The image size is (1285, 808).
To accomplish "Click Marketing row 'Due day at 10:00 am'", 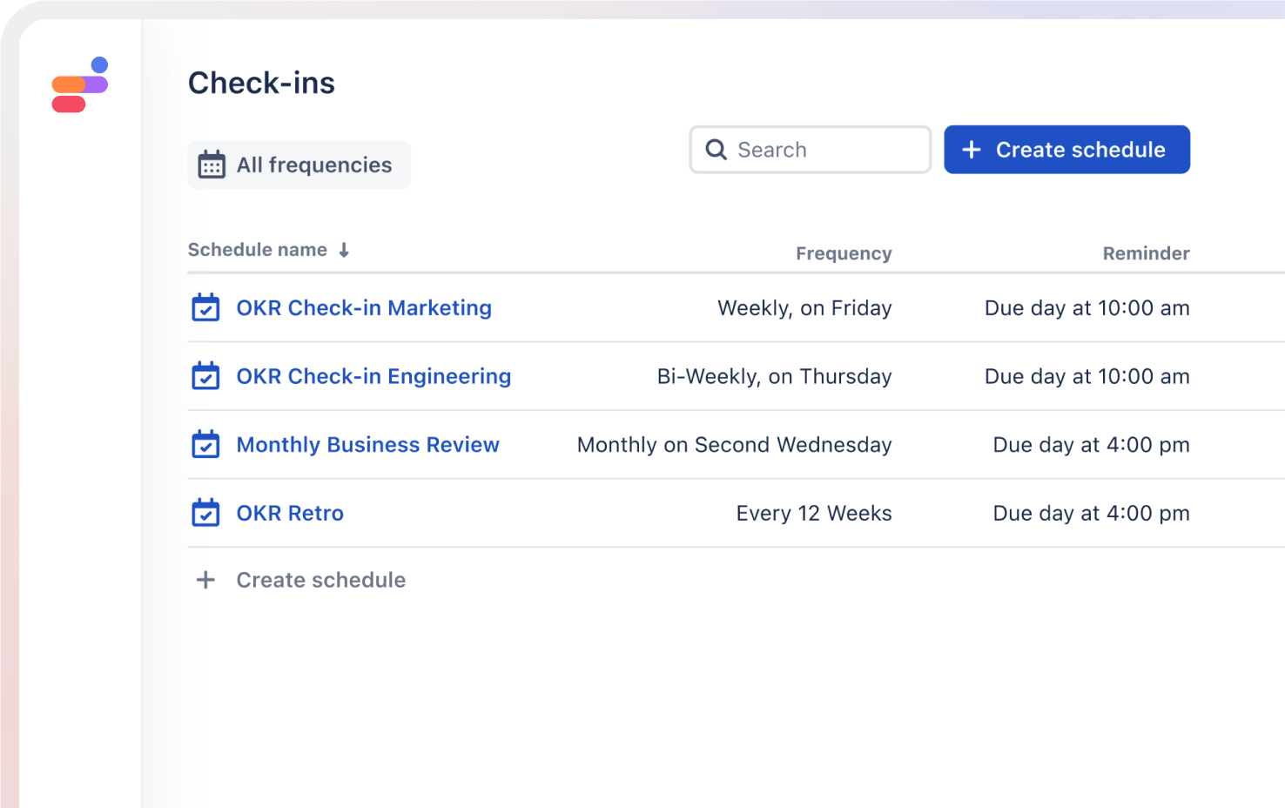I will point(1087,308).
